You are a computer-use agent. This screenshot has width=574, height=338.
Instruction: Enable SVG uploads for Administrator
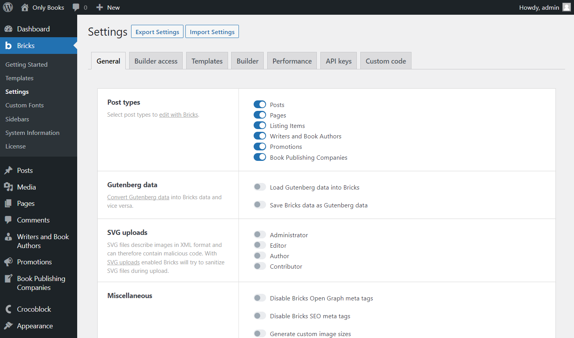(260, 235)
